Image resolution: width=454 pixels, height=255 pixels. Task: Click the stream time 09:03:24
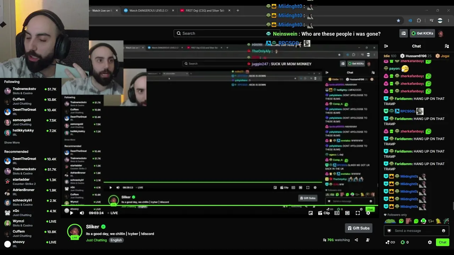[96, 213]
